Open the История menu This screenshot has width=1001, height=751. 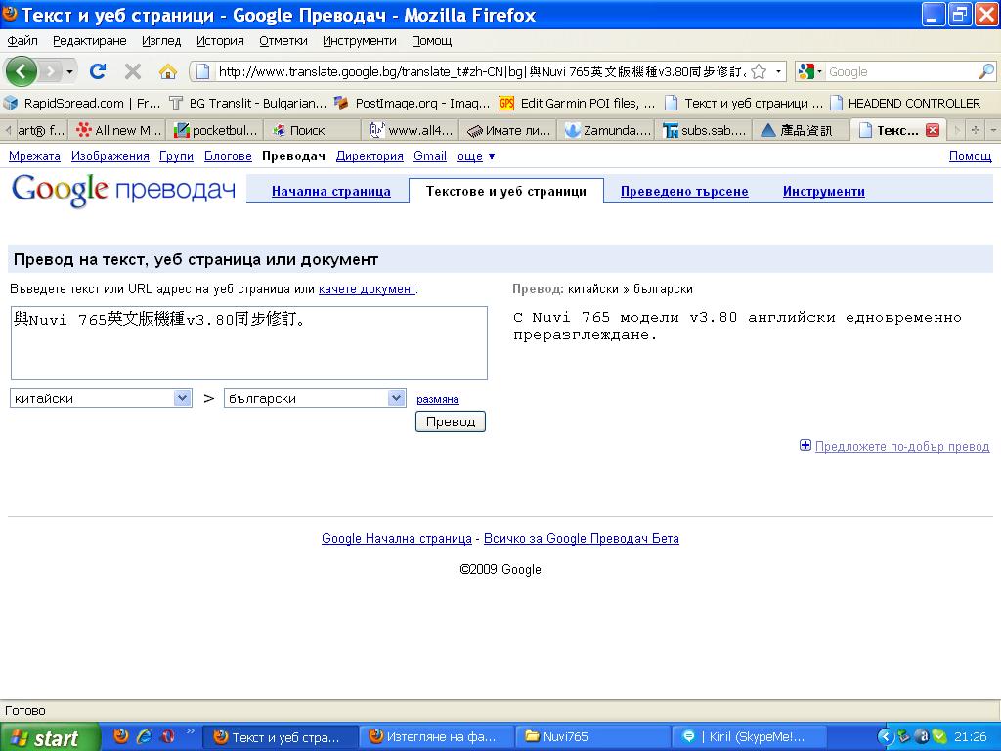click(x=220, y=41)
